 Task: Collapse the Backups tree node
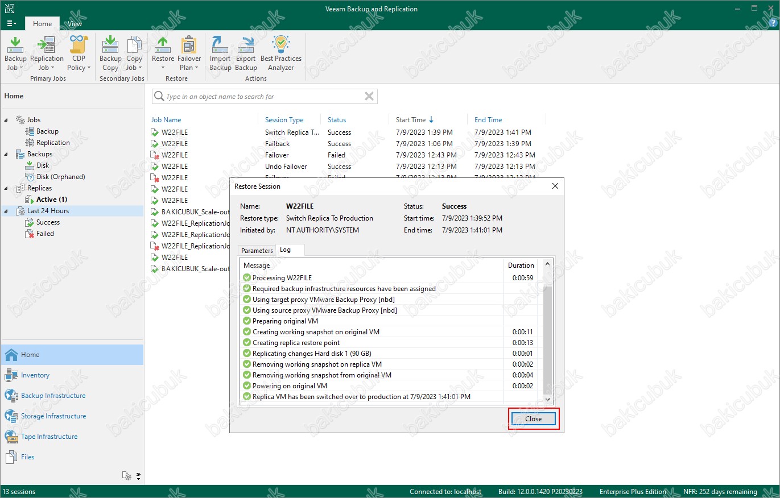point(6,154)
